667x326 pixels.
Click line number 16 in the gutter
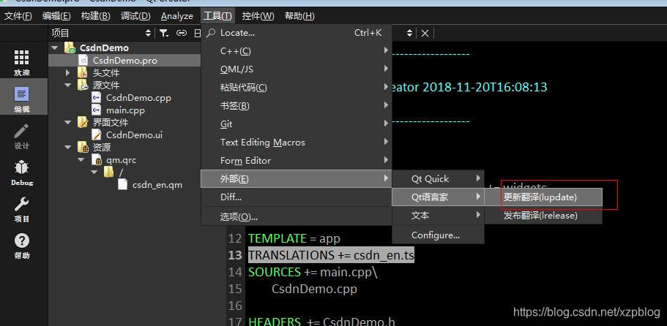coord(235,306)
